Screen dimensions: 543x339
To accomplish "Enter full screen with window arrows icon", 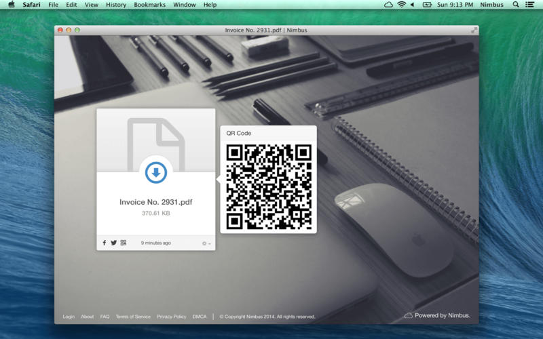I will pos(474,31).
